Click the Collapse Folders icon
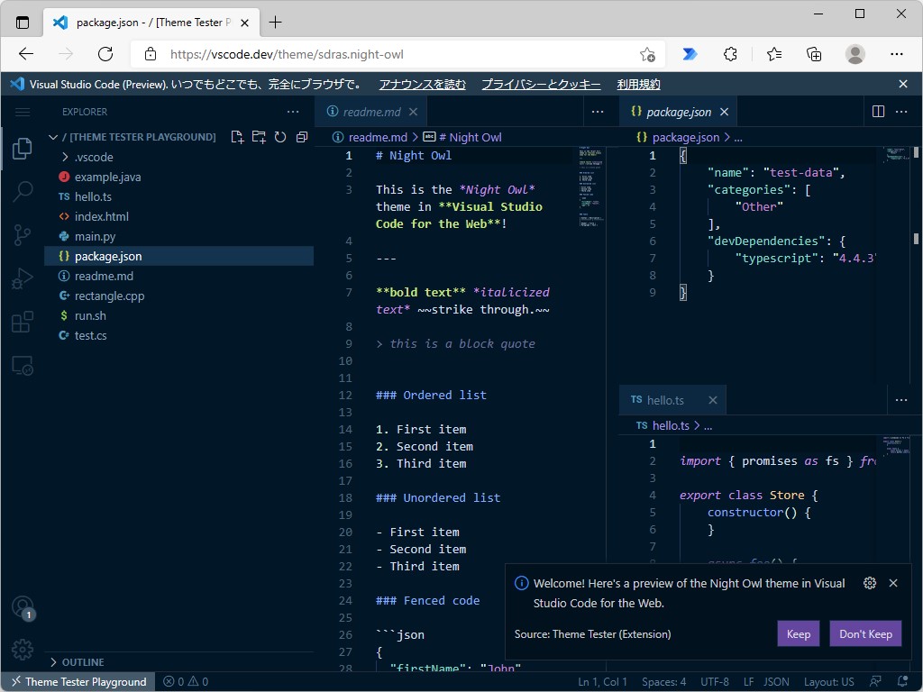This screenshot has height=692, width=923. coord(300,136)
